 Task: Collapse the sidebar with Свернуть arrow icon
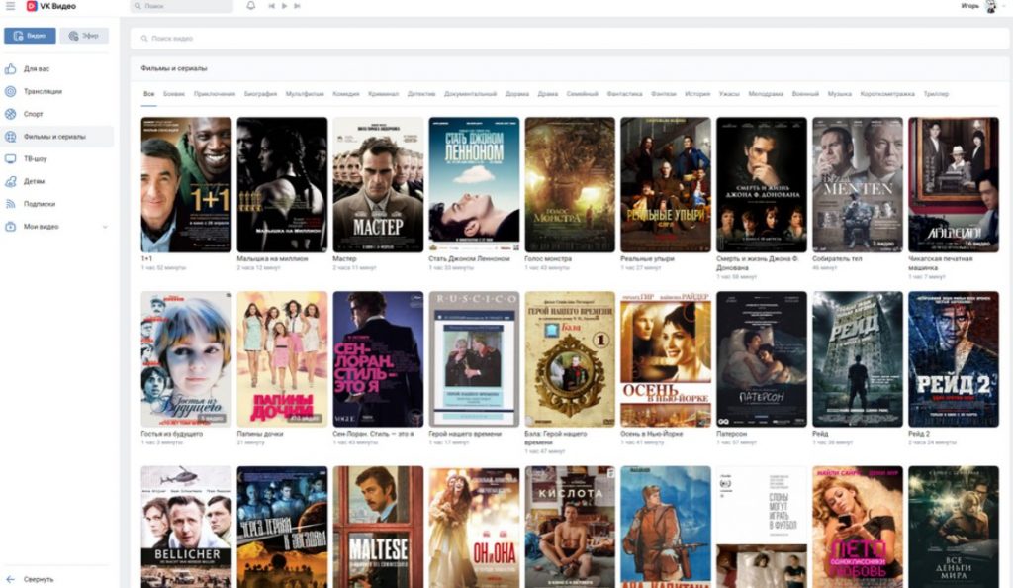click(x=10, y=580)
